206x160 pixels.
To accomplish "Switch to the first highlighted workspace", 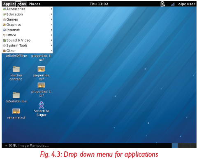I will point(175,146).
